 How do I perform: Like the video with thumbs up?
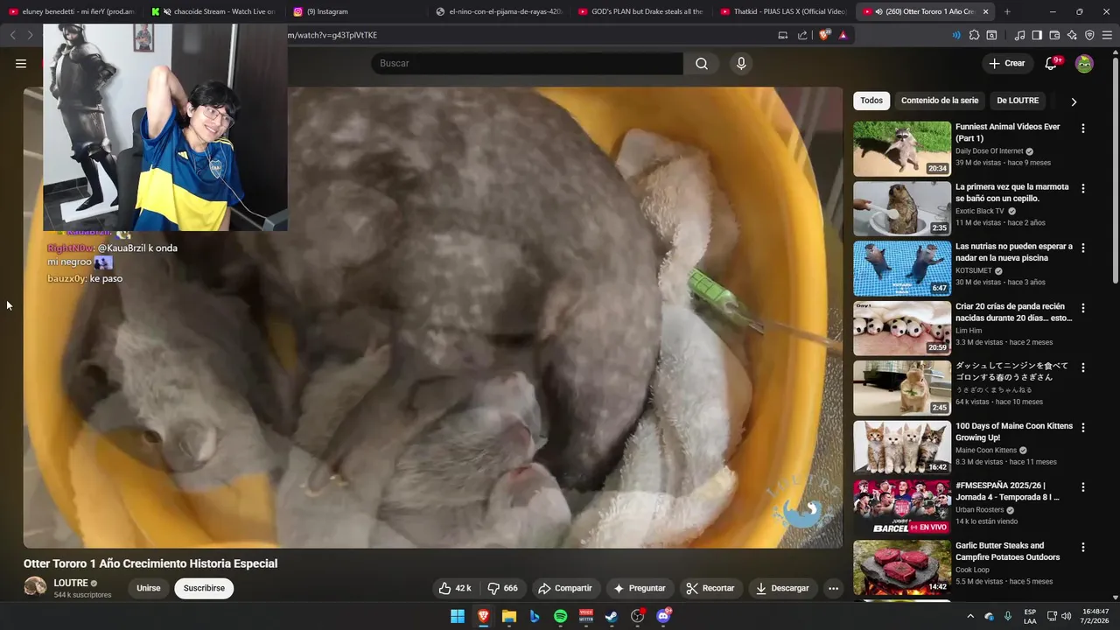pyautogui.click(x=455, y=588)
